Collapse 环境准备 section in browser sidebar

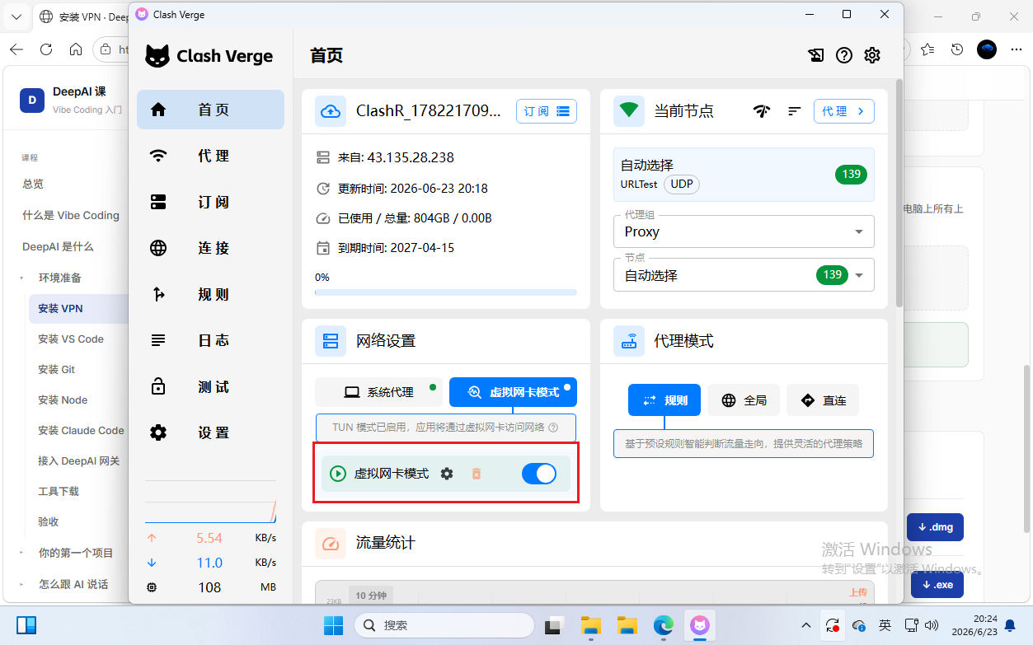tap(22, 278)
